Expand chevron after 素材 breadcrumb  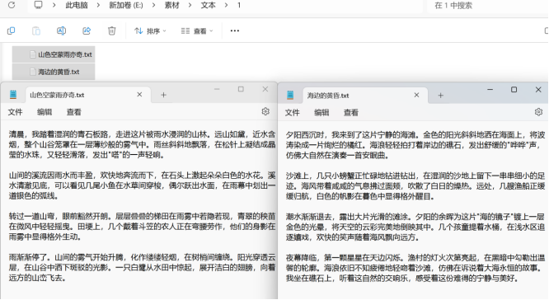[190, 5]
